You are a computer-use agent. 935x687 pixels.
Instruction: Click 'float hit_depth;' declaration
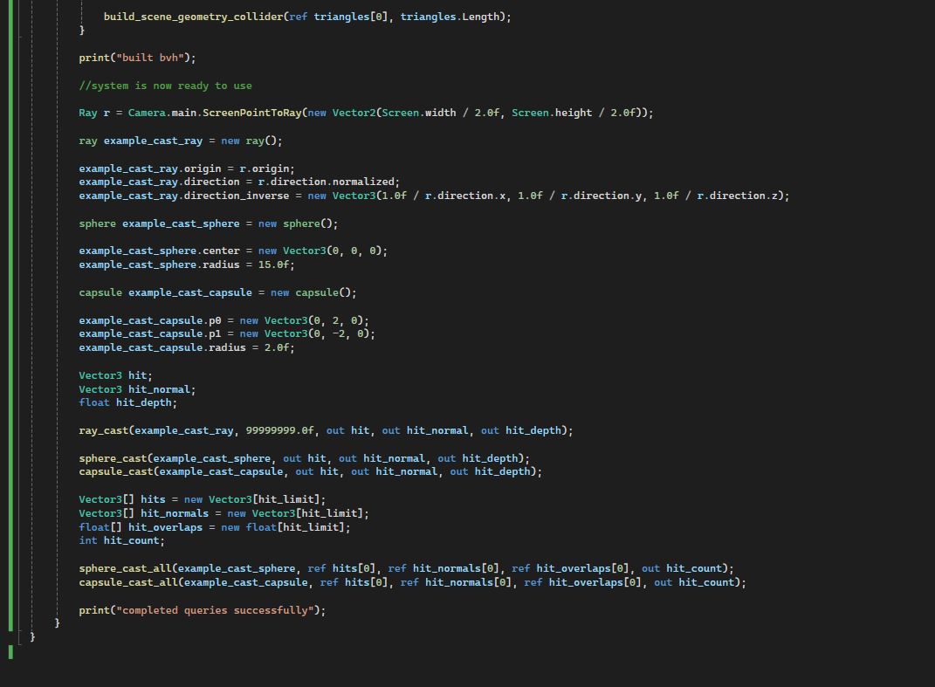coord(127,403)
